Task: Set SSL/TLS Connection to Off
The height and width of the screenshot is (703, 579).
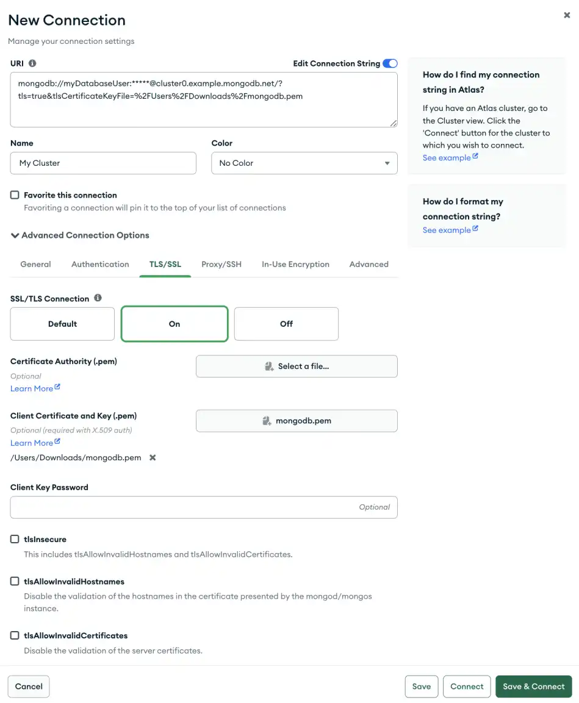Action: pos(286,324)
